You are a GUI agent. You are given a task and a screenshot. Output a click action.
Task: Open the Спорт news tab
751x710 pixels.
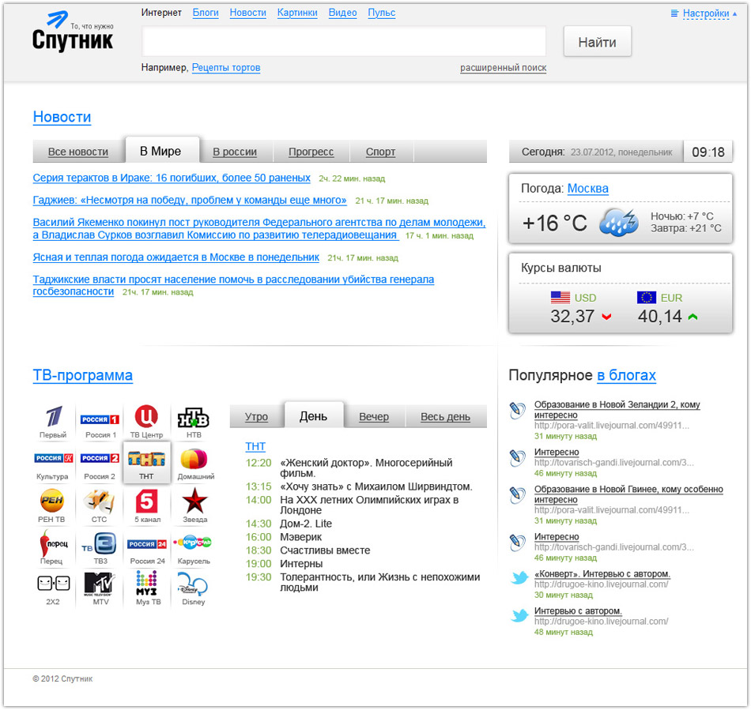click(380, 152)
